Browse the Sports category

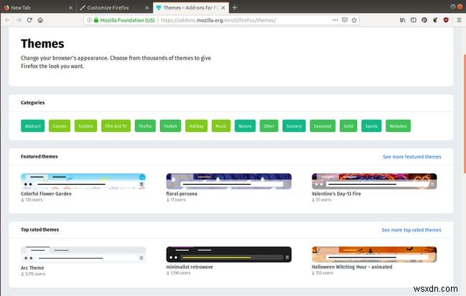point(371,126)
